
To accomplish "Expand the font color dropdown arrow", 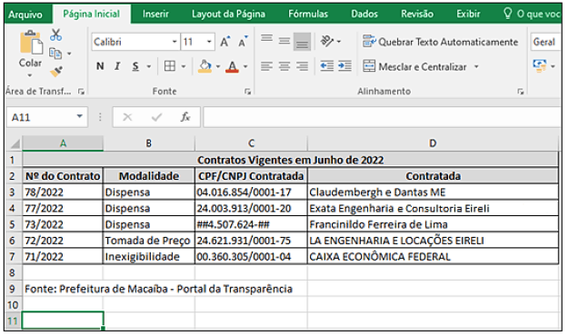I will coord(245,66).
